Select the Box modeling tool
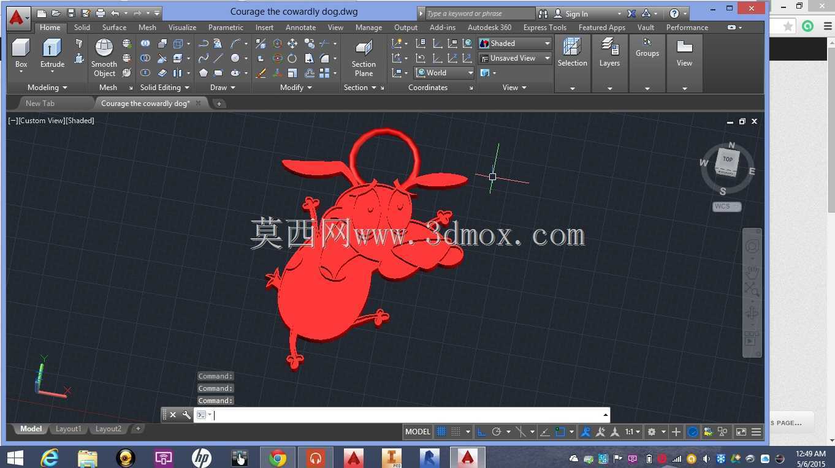Viewport: 835px width, 468px height. [21, 55]
